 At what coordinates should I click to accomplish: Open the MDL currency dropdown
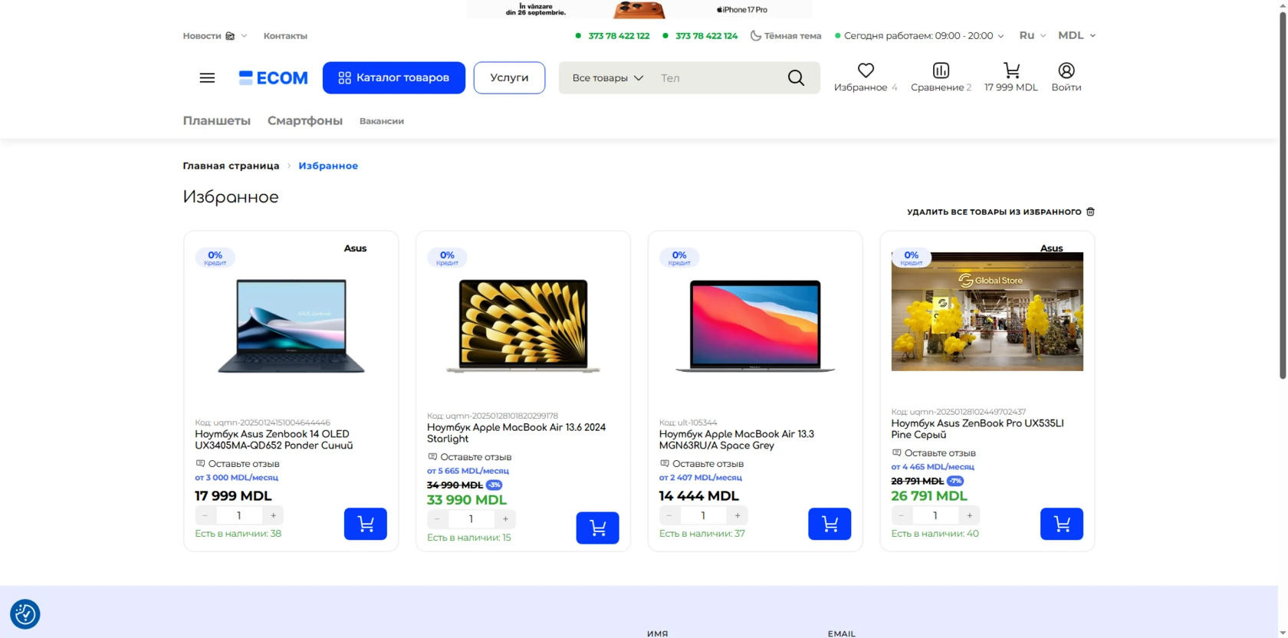[1076, 35]
